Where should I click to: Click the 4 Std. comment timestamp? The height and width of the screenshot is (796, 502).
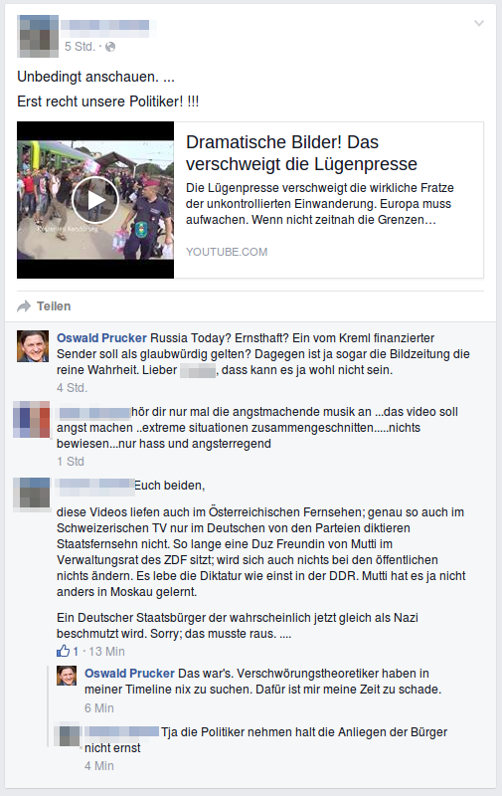(x=72, y=388)
